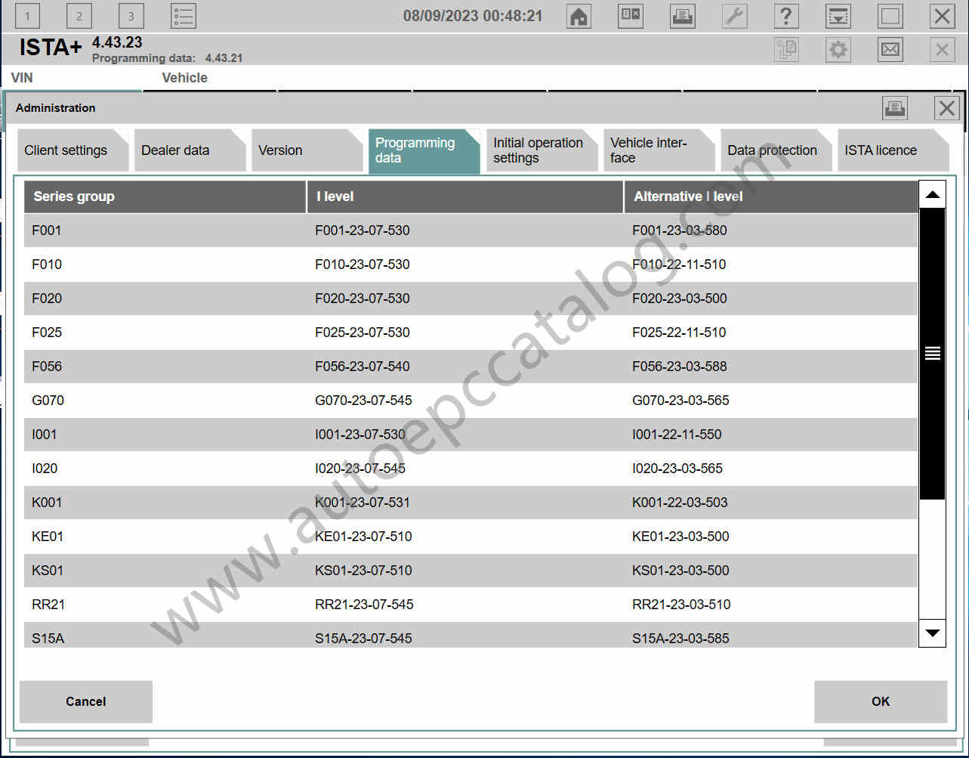The height and width of the screenshot is (758, 969).
Task: Open the wrench administration icon
Action: point(734,16)
